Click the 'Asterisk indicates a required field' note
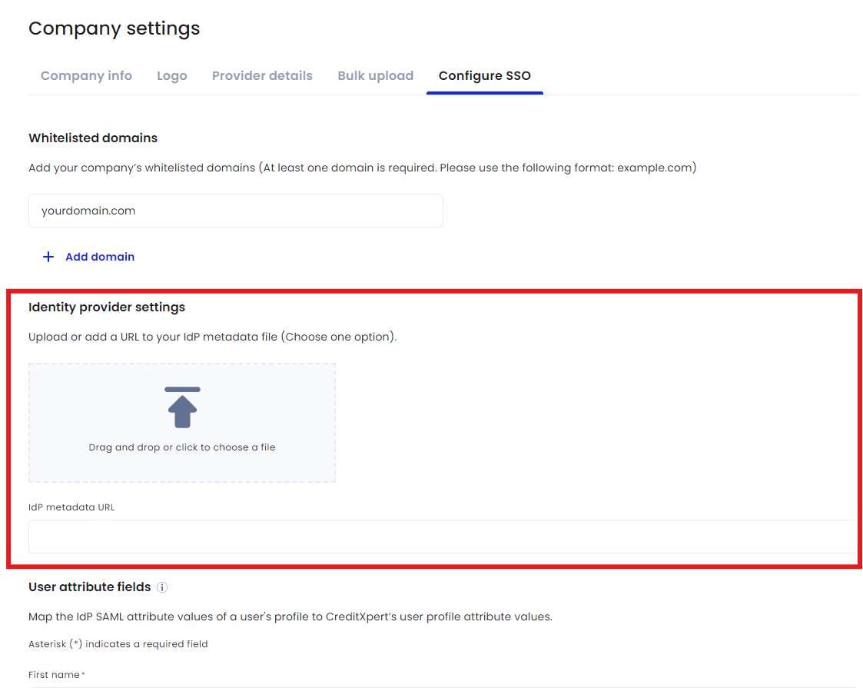The image size is (863, 688). pyautogui.click(x=118, y=644)
